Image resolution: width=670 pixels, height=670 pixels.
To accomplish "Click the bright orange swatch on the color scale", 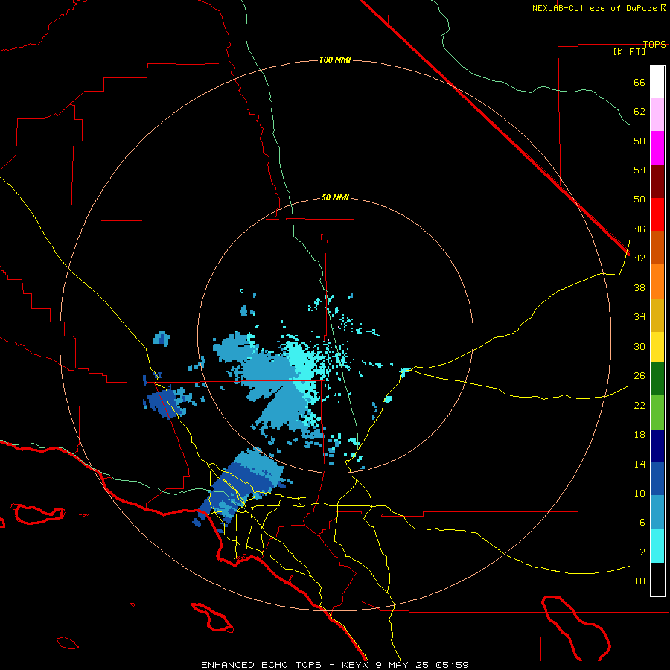I will 657,281.
